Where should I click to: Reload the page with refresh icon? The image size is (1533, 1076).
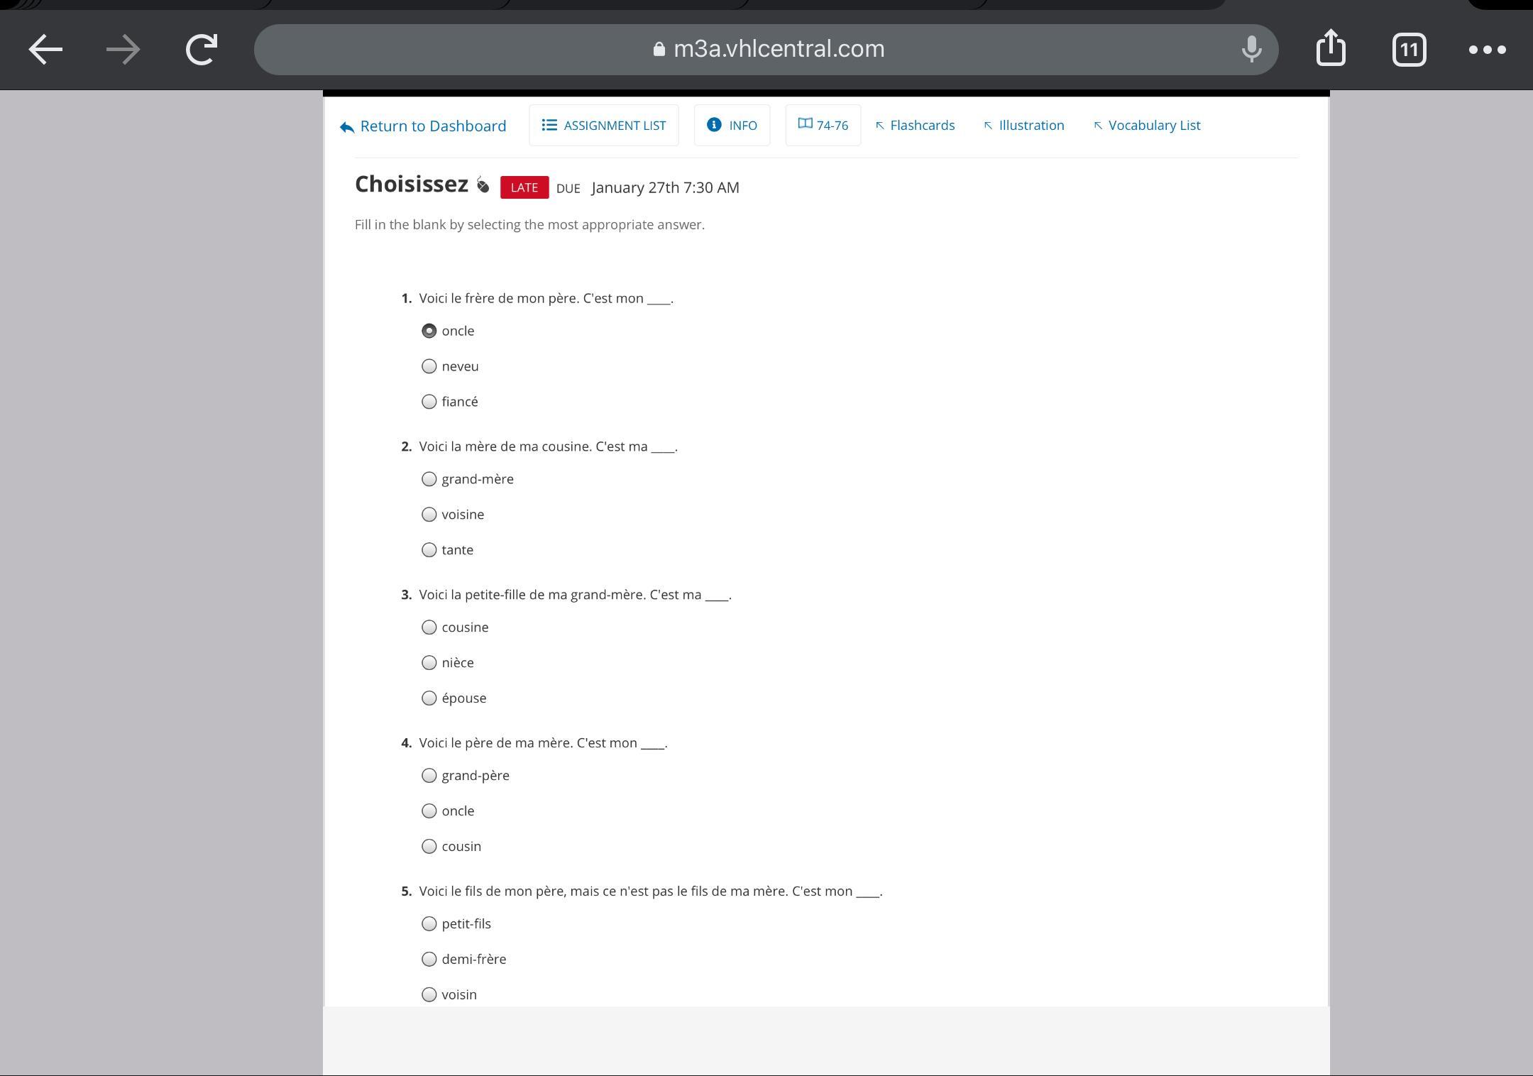coord(202,50)
